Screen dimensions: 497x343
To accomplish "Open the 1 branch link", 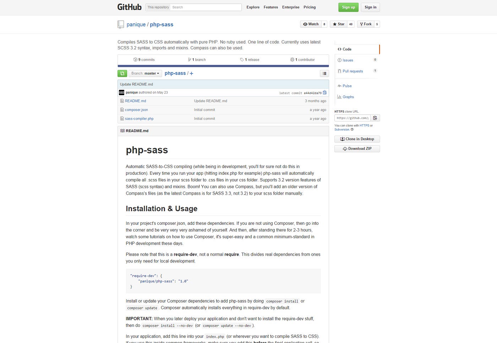I will coord(197,60).
